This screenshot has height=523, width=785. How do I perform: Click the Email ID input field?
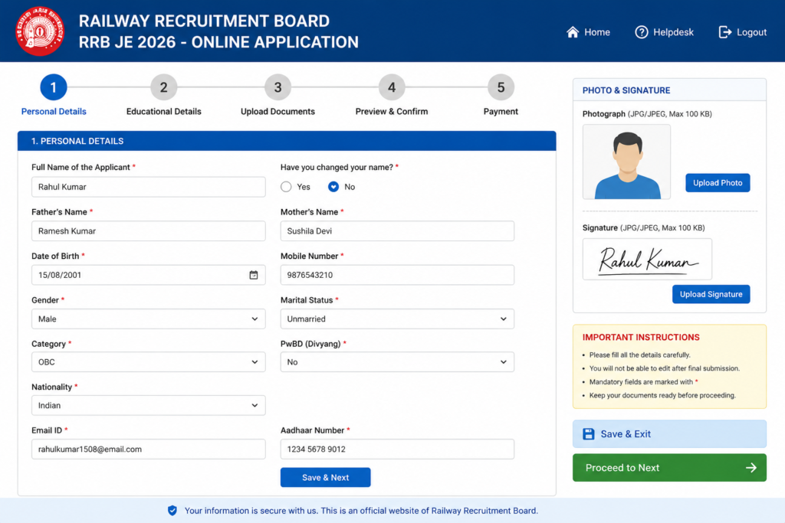[x=148, y=449]
